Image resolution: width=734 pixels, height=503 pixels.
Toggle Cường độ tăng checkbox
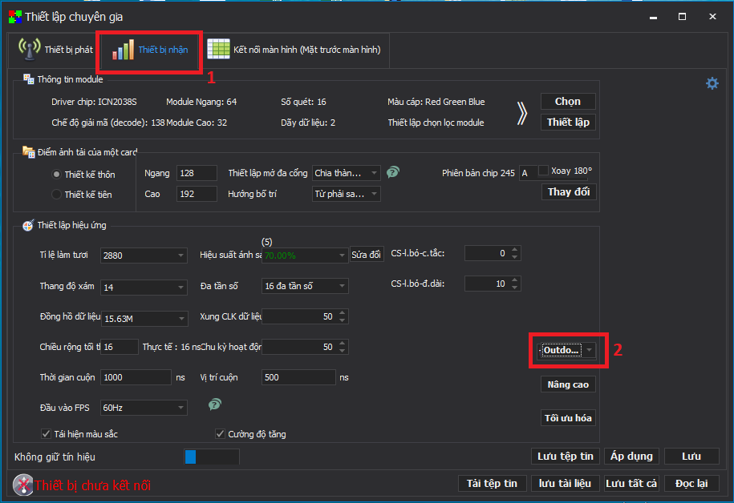click(x=220, y=434)
